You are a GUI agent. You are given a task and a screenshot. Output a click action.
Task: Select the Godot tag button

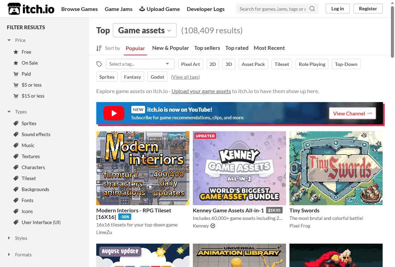tap(157, 77)
